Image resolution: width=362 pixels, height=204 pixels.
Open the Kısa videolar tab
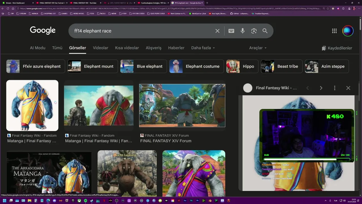(x=127, y=48)
